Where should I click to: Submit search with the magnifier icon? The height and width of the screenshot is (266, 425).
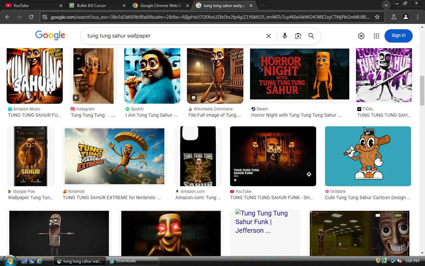click(x=311, y=36)
